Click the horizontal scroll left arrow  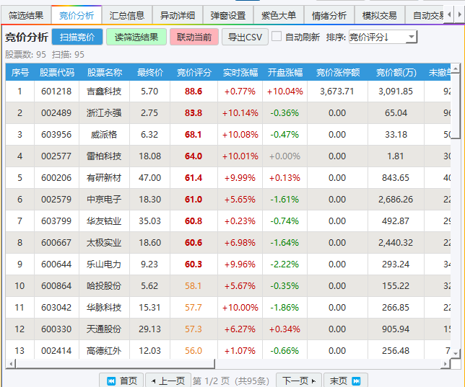pyautogui.click(x=11, y=364)
